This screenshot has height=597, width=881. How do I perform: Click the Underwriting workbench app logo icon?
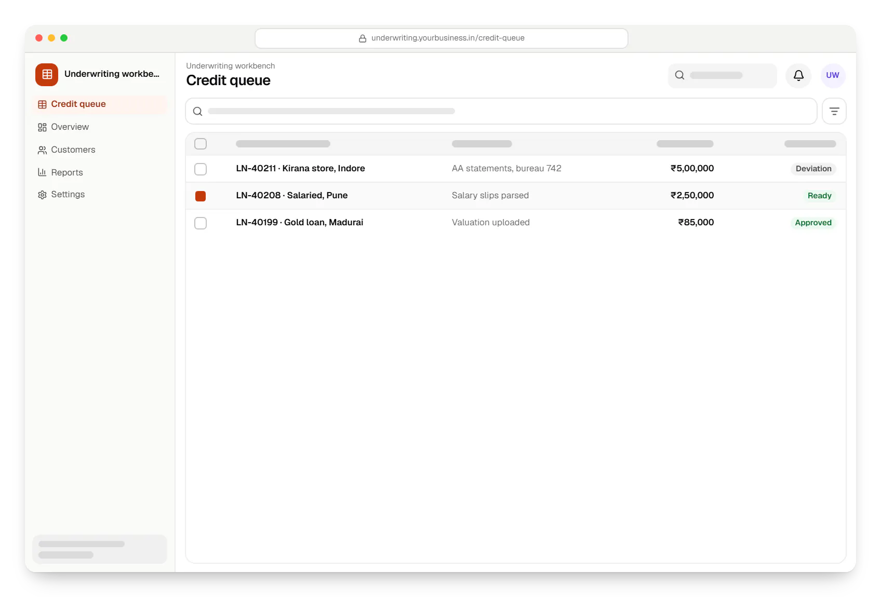click(x=47, y=75)
